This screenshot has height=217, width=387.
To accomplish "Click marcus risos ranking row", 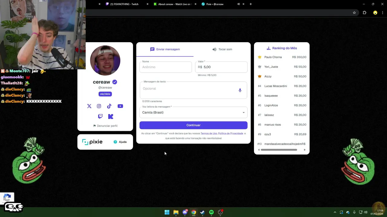I will (x=282, y=124).
